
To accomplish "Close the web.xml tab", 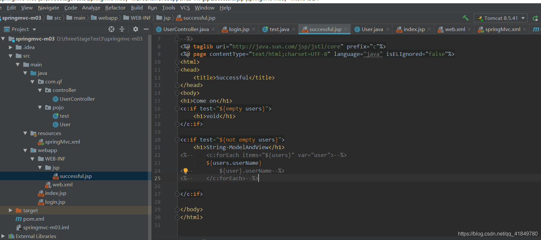I will pyautogui.click(x=469, y=29).
